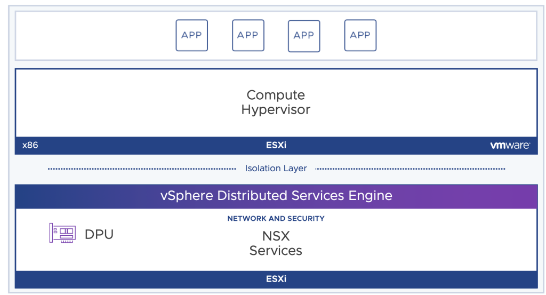
Task: Select the third APP box from the left
Action: (x=304, y=36)
